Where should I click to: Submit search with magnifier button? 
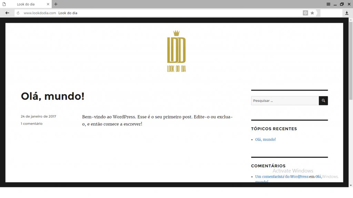(x=323, y=101)
